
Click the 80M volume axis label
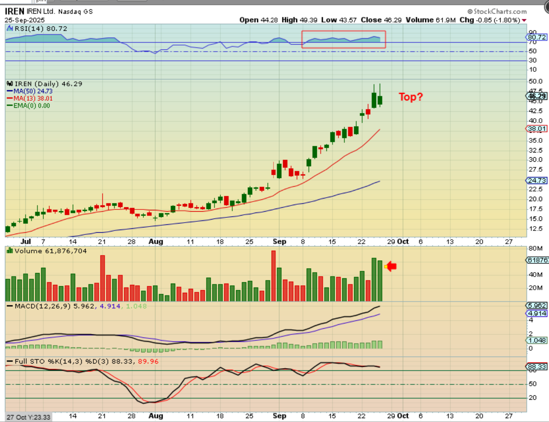point(536,248)
